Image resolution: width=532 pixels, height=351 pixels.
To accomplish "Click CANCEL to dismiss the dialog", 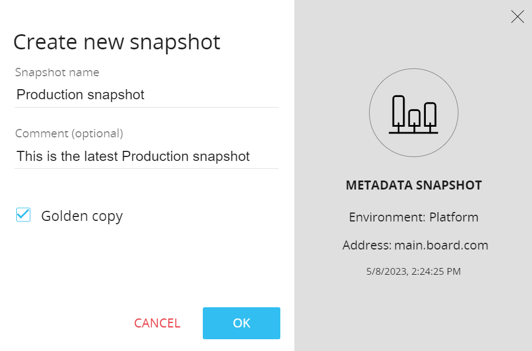I will pyautogui.click(x=157, y=323).
